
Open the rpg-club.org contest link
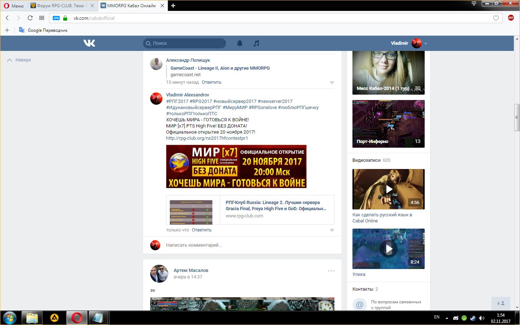(207, 138)
